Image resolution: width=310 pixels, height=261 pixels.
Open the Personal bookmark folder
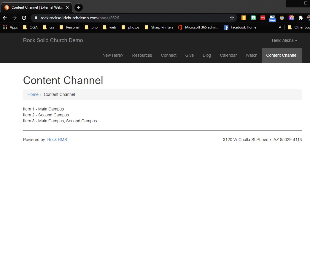click(x=69, y=27)
